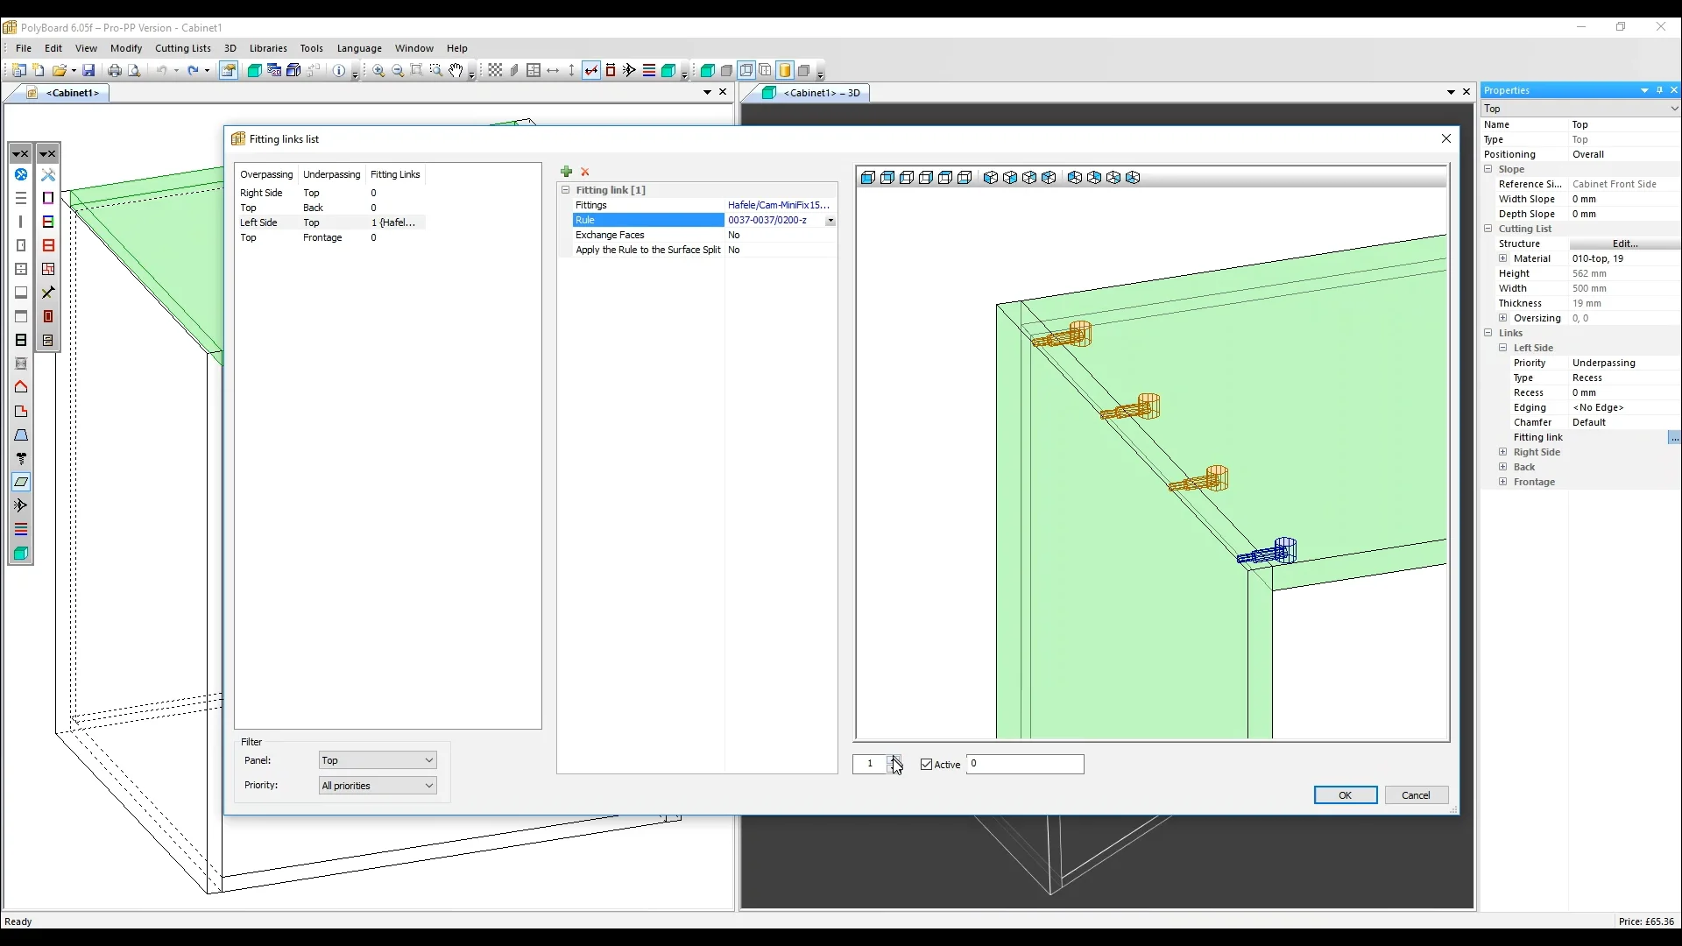The height and width of the screenshot is (946, 1682).
Task: Enable the Active checkbox in the fitting dialog
Action: coord(928,765)
